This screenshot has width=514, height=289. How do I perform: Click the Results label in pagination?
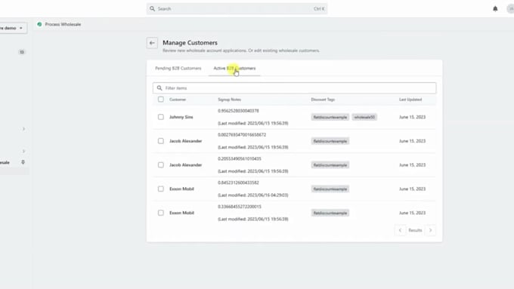pos(415,230)
